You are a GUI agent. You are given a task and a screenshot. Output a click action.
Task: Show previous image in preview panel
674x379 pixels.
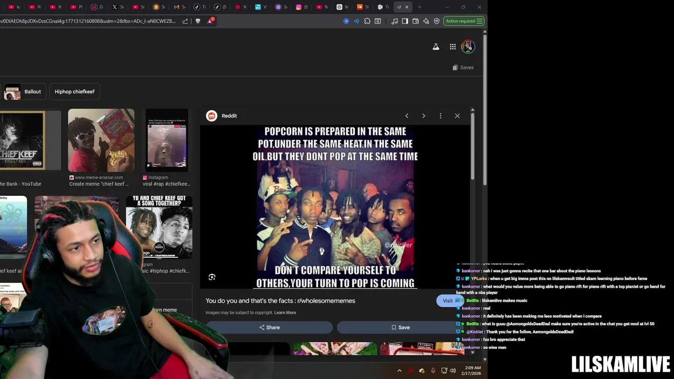pyautogui.click(x=407, y=116)
